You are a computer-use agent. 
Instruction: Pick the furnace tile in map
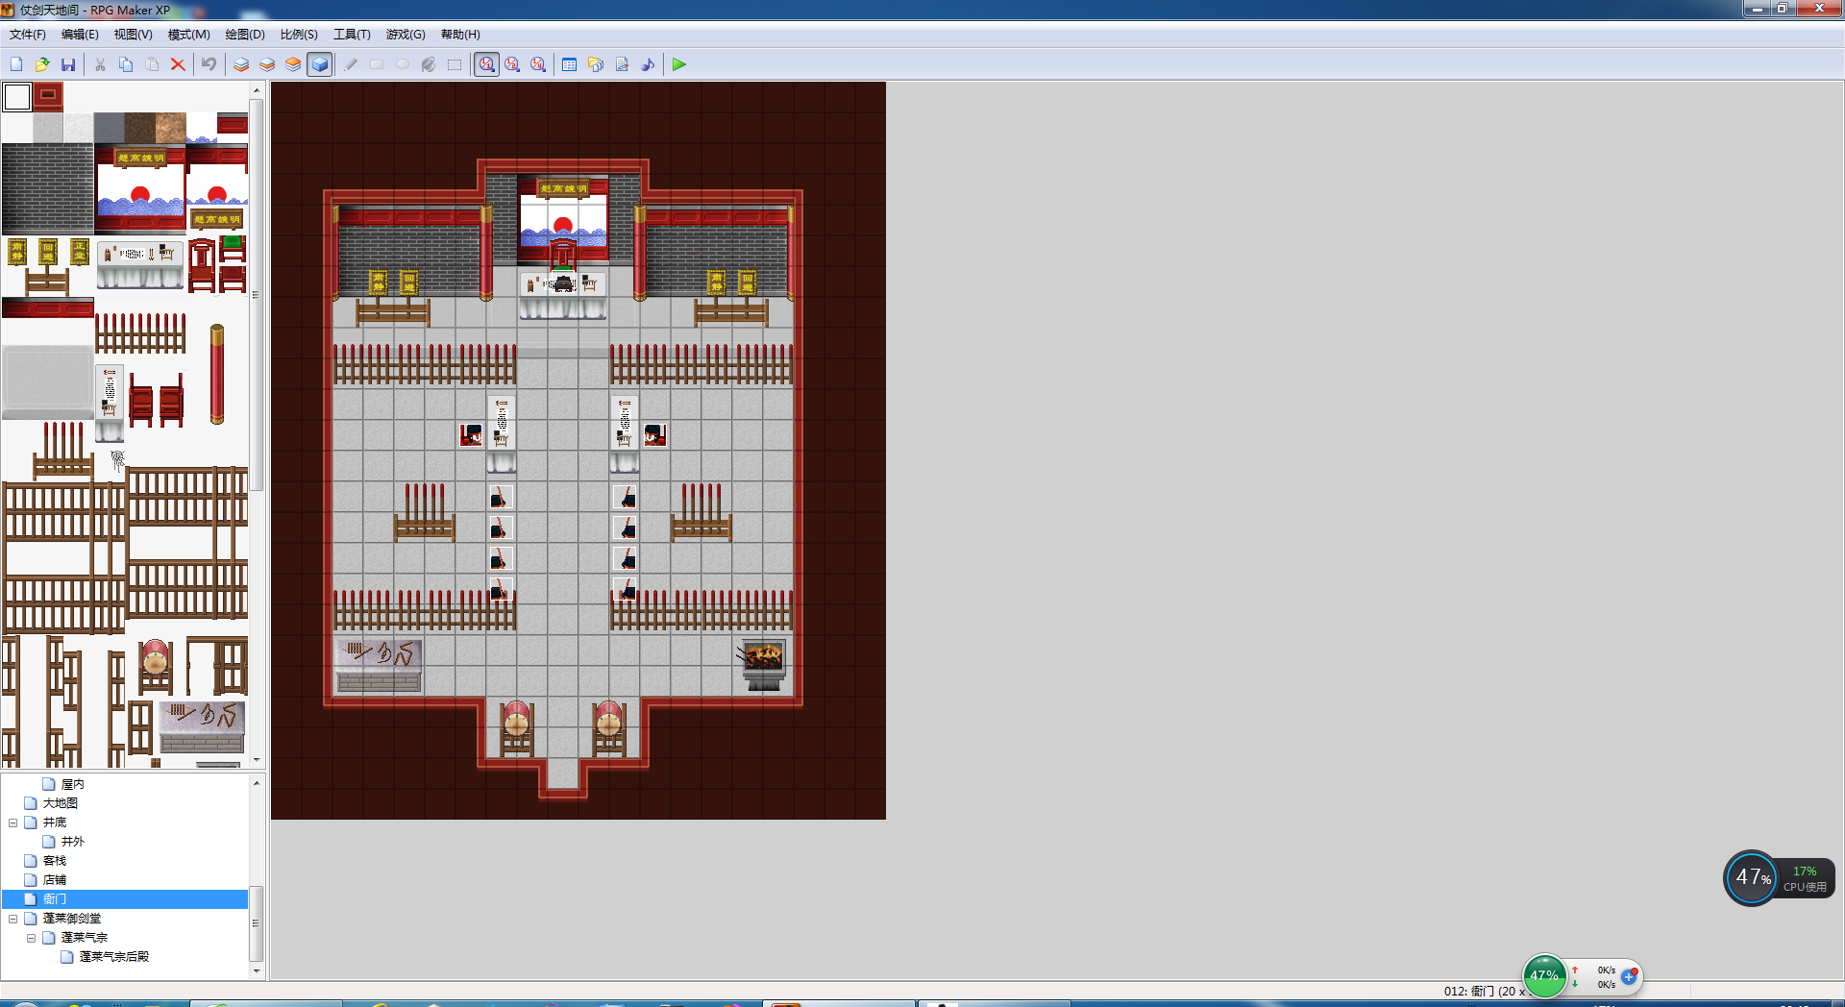(763, 663)
